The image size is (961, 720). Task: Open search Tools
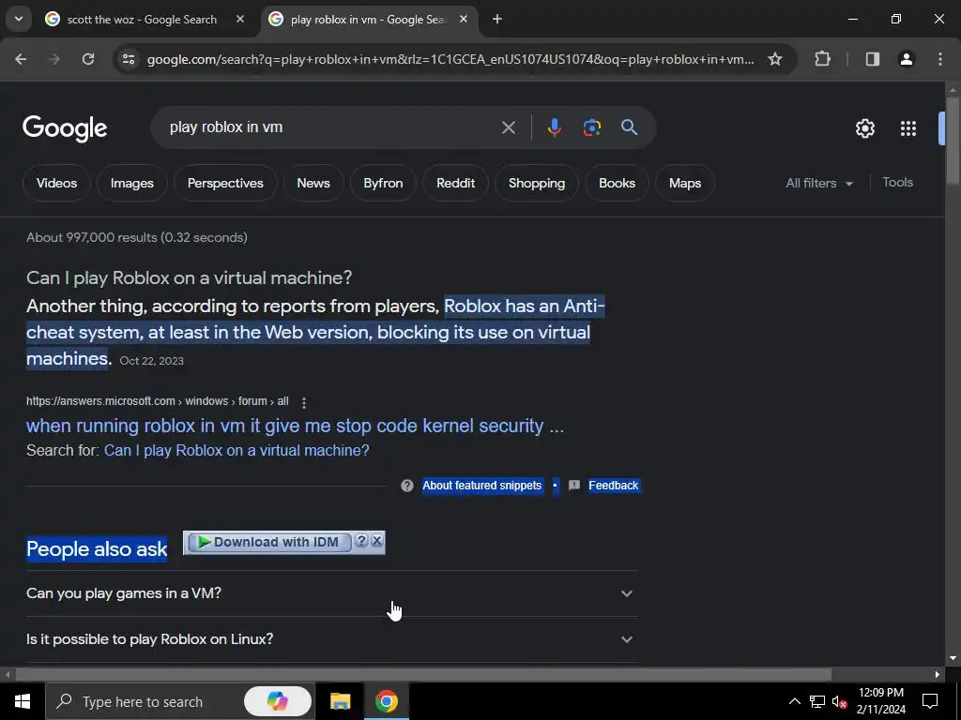pos(897,183)
